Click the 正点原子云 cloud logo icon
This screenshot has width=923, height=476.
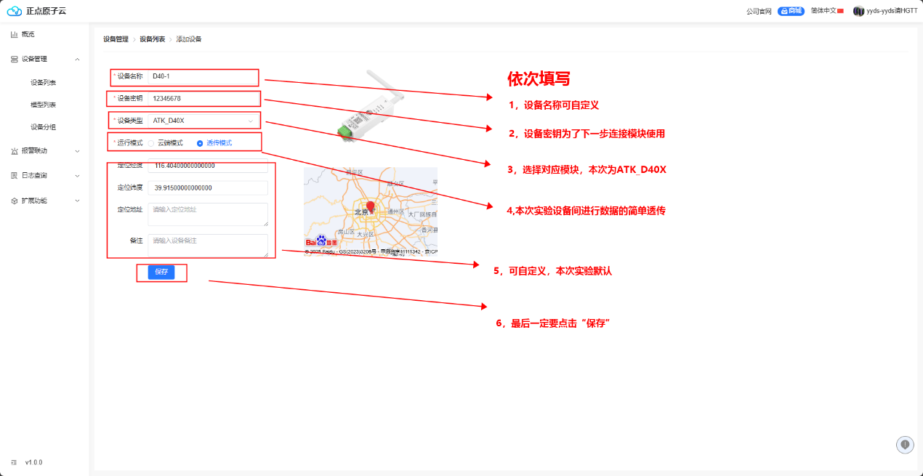15,11
